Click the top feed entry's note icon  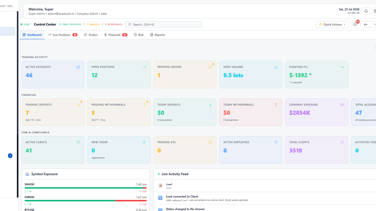[x=160, y=185]
